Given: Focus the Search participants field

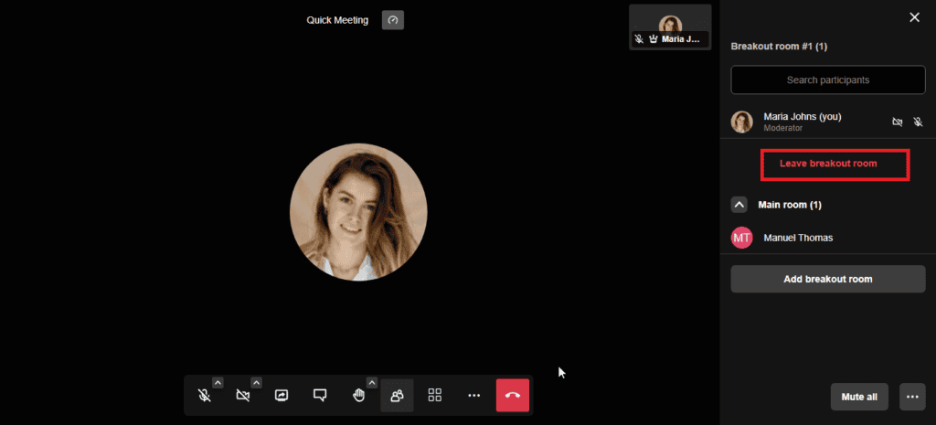Looking at the screenshot, I should [x=828, y=80].
